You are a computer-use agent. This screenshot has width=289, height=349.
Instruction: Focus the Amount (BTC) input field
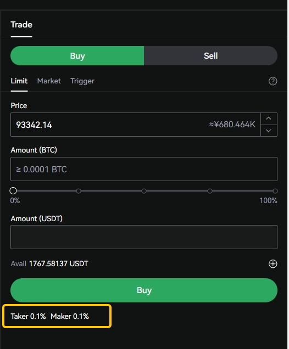pyautogui.click(x=144, y=169)
